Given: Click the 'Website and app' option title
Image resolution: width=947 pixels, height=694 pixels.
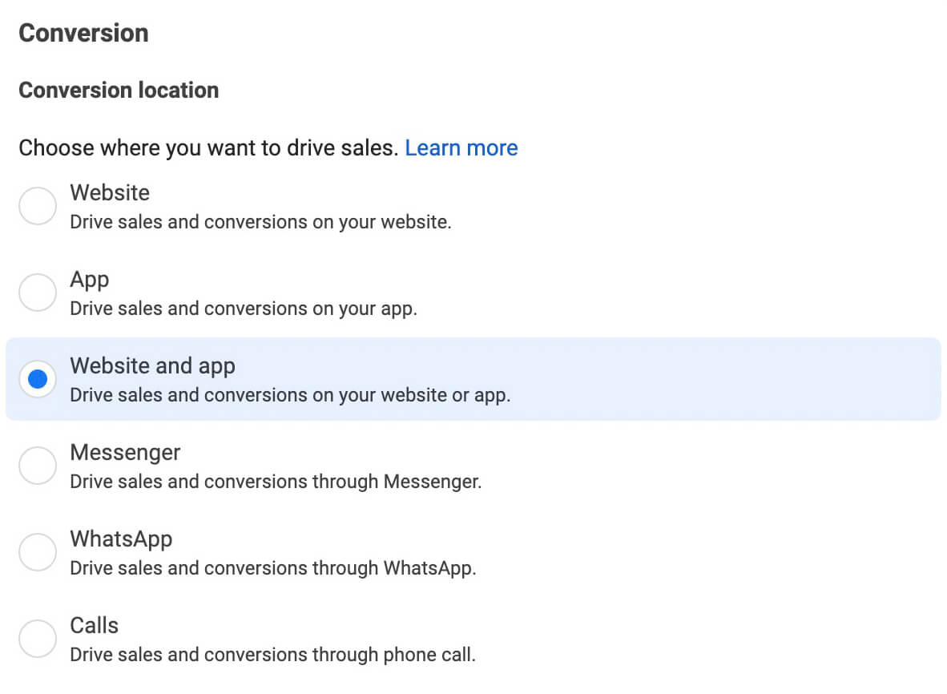Looking at the screenshot, I should click(152, 366).
